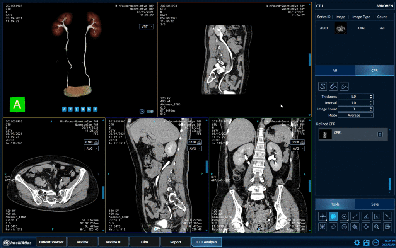The width and height of the screenshot is (396, 248).
Task: Click the coronal view slice scrollbar
Action: click(x=310, y=186)
